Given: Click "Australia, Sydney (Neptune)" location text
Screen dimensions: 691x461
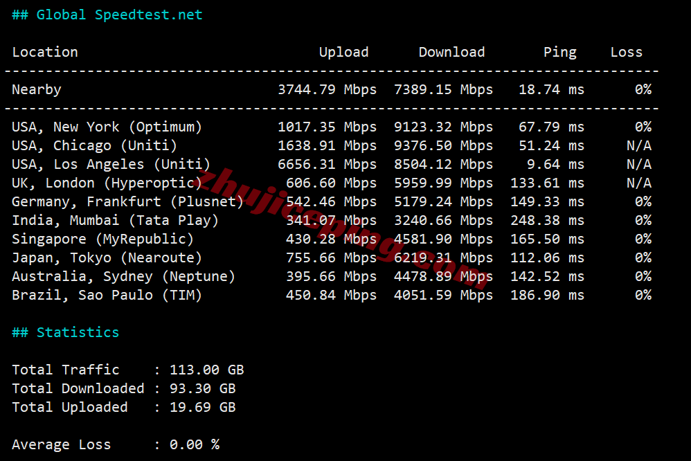Looking at the screenshot, I should (124, 276).
